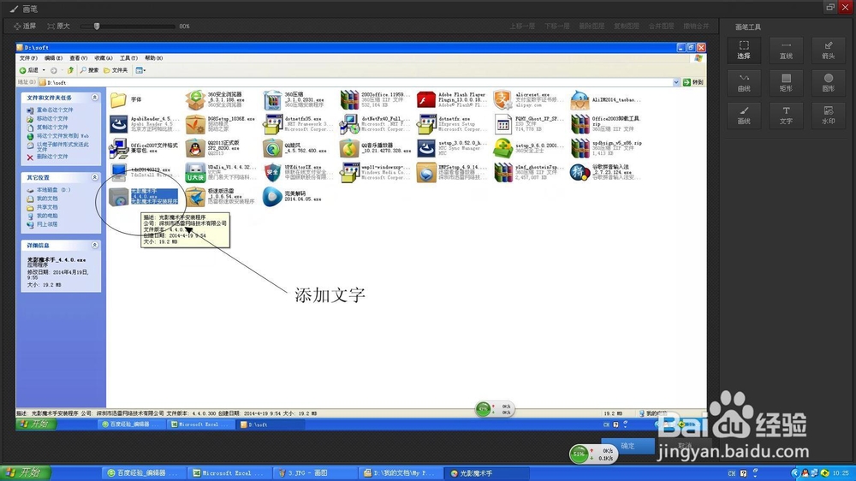Click AliIM2014_taobao icon on canvas
Viewport: 856px width, 481px height.
pos(580,100)
